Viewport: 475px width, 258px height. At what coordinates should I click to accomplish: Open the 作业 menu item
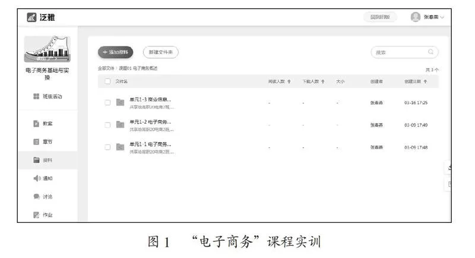click(47, 215)
